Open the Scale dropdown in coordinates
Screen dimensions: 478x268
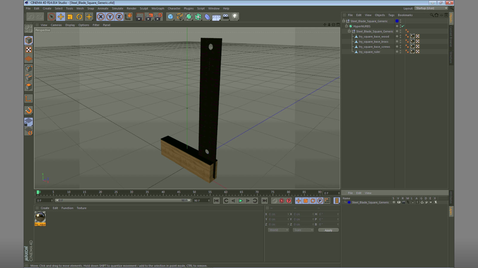(303, 230)
